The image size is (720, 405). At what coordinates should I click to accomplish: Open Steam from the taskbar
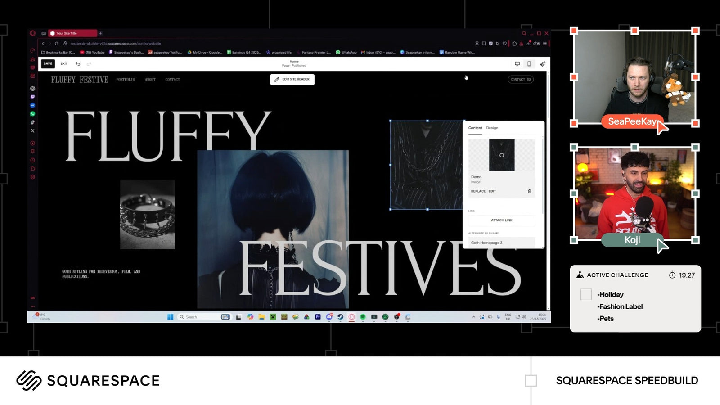tap(340, 317)
